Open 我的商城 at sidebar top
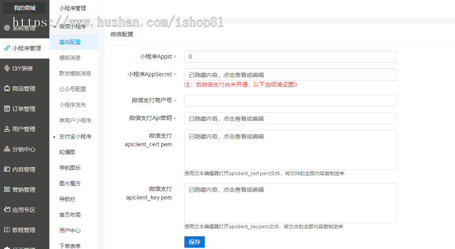Image resolution: width=455 pixels, height=249 pixels. click(x=25, y=8)
